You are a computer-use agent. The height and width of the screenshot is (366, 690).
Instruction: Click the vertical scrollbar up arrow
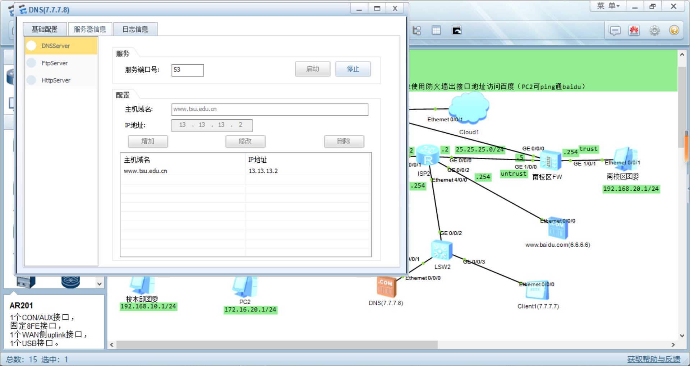pos(682,55)
